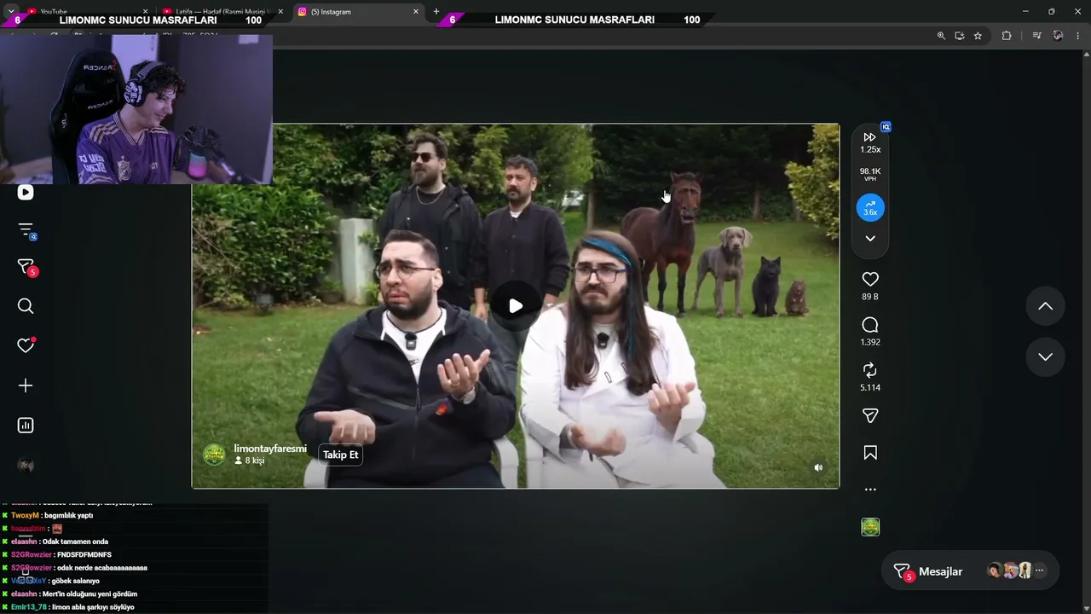This screenshot has height=614, width=1091.
Task: Click the 89 B likes count
Action: click(870, 297)
